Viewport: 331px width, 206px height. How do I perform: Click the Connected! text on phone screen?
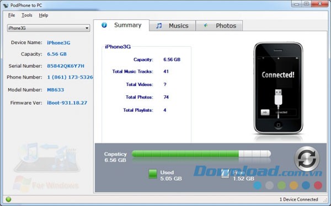coord(278,75)
